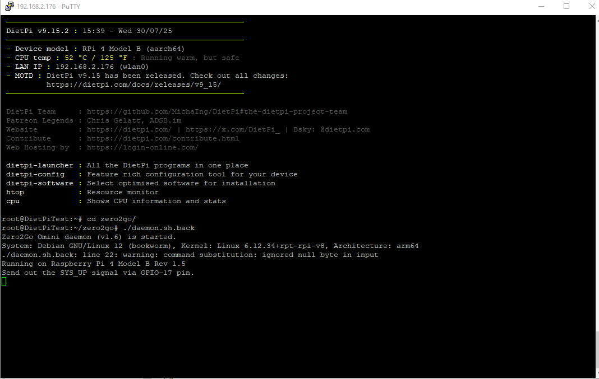Click the https://login-online.com/ hosting URL
The image size is (599, 379).
pyautogui.click(x=142, y=148)
